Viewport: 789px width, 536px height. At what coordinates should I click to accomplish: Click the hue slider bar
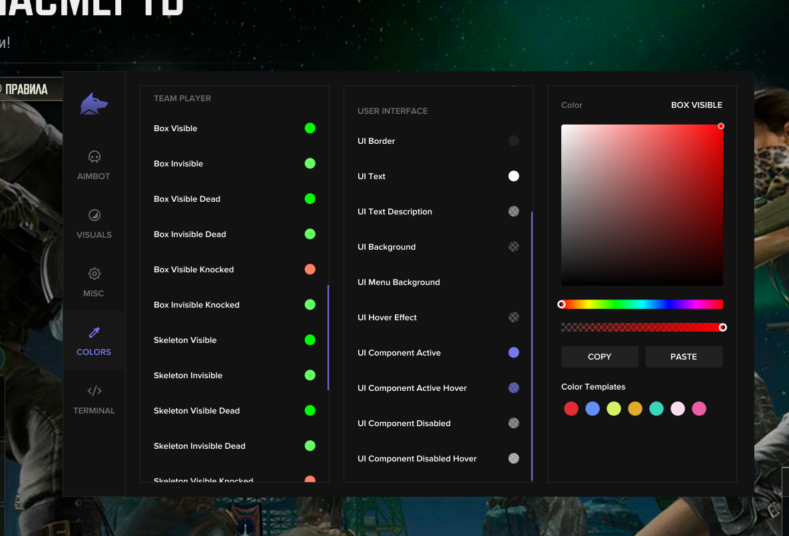coord(642,304)
